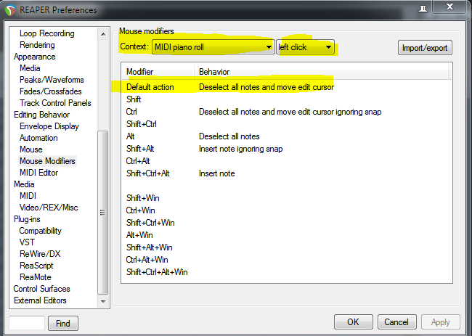The width and height of the screenshot is (472, 336).
Task: Select the Plug-ins category
Action: pyautogui.click(x=27, y=219)
